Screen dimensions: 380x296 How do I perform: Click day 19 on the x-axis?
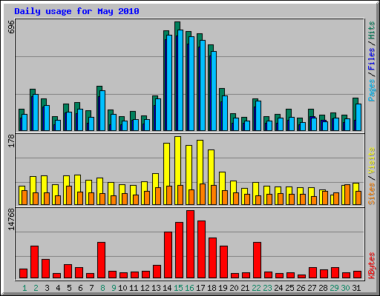(223, 288)
